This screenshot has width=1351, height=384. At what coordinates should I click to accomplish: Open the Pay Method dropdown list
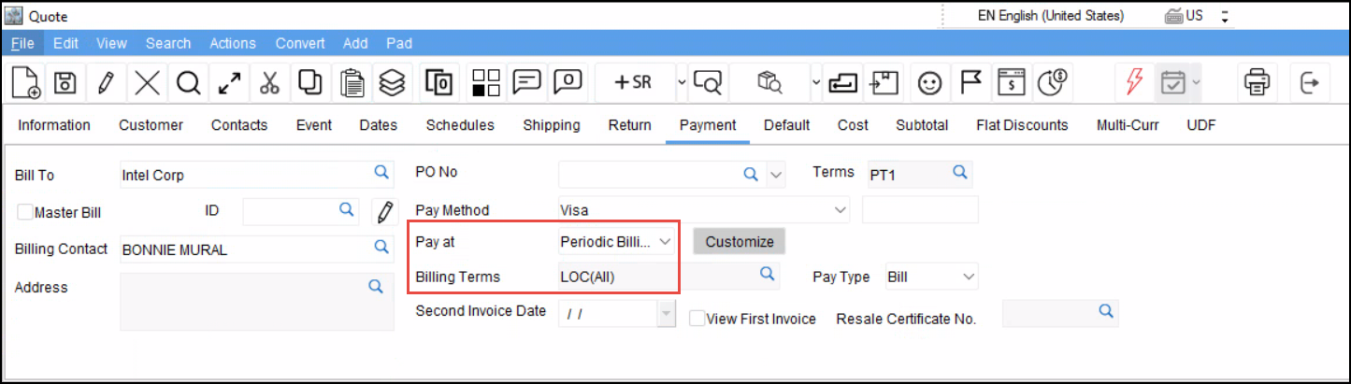coord(839,210)
